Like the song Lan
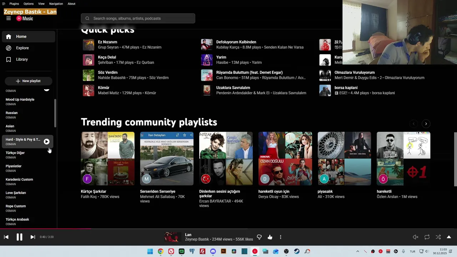Viewport: 457px width, 257px height. click(270, 237)
